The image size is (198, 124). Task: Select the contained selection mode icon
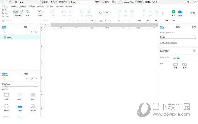click(x=21, y=12)
